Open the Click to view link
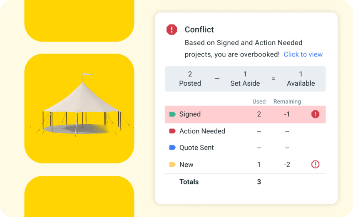353x217 pixels. [303, 54]
